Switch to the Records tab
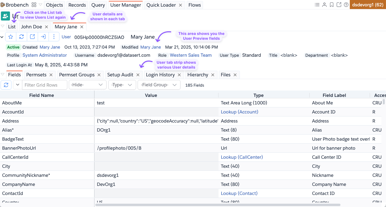The image size is (386, 207). click(x=77, y=5)
